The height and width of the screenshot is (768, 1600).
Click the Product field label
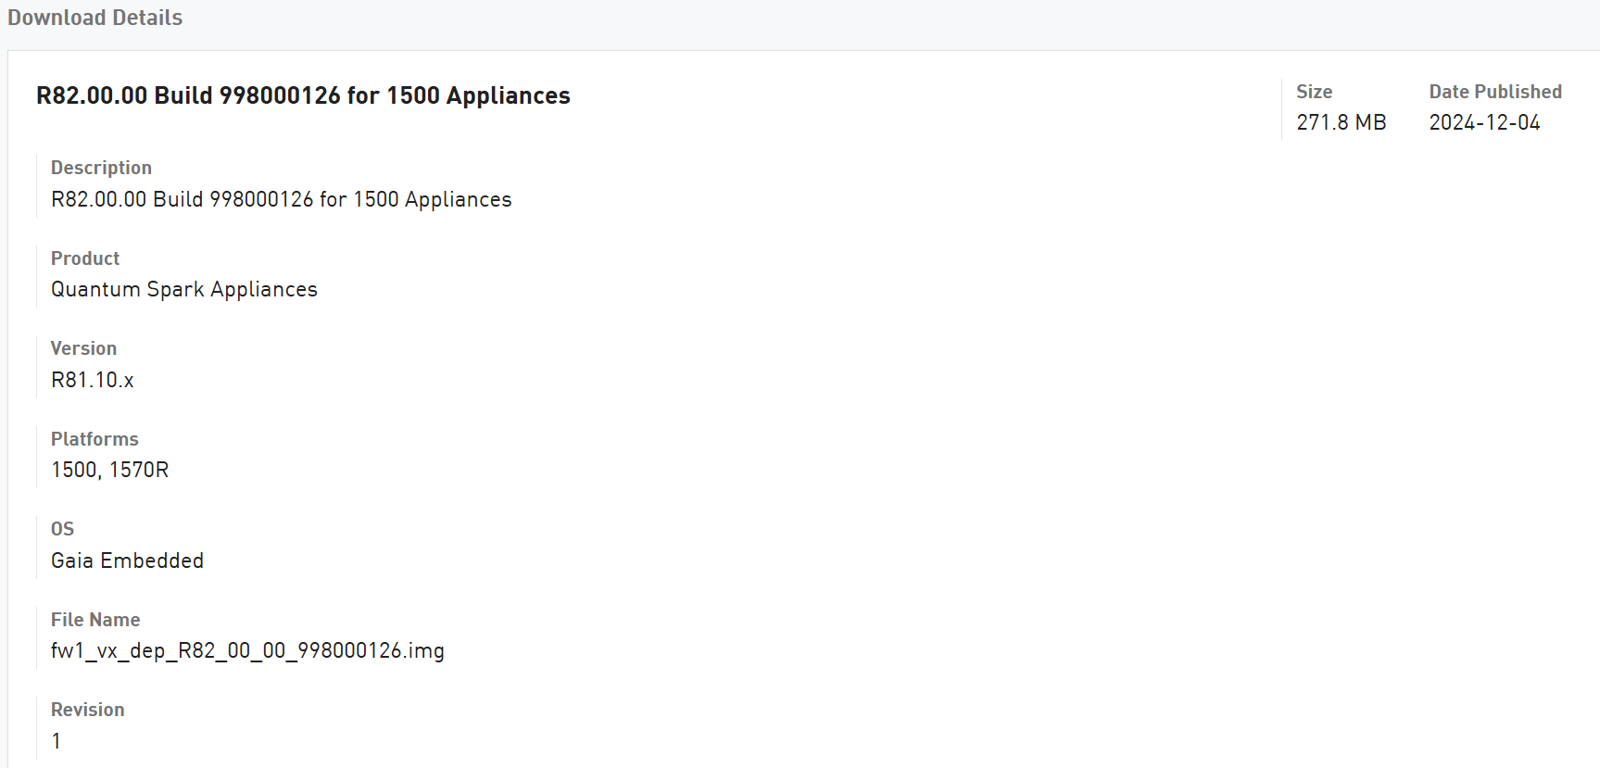85,258
